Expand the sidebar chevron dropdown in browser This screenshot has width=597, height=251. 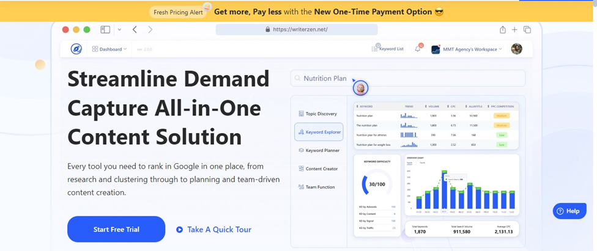click(x=119, y=29)
